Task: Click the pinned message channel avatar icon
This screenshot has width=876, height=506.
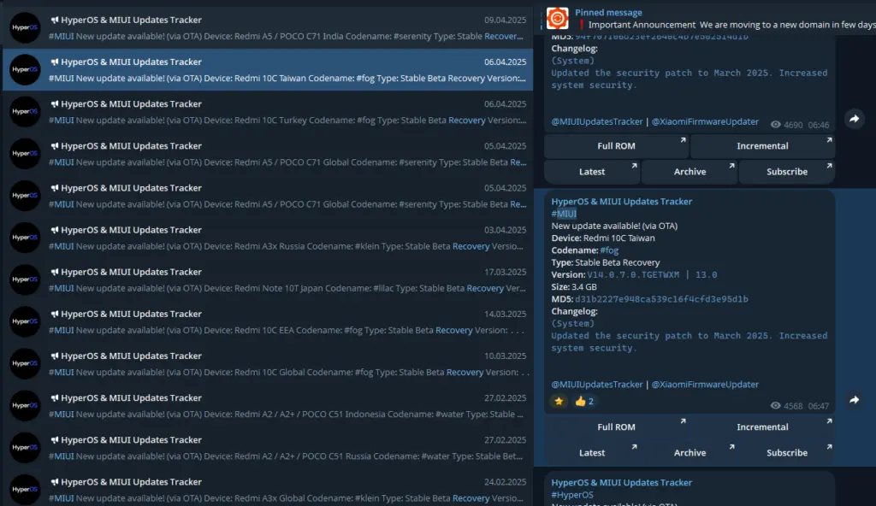Action: pyautogui.click(x=558, y=17)
